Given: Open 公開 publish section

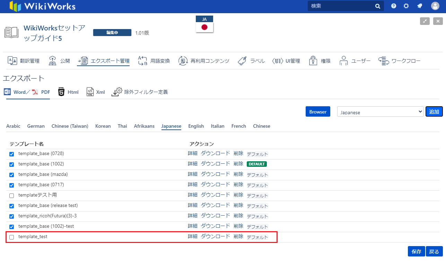Looking at the screenshot, I should pos(59,61).
